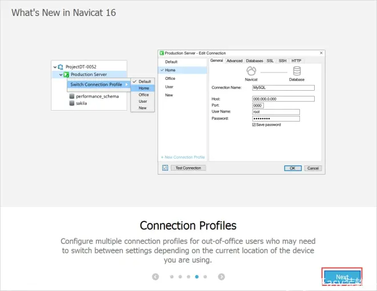
Task: Switch to the Databases tab
Action: click(x=254, y=60)
